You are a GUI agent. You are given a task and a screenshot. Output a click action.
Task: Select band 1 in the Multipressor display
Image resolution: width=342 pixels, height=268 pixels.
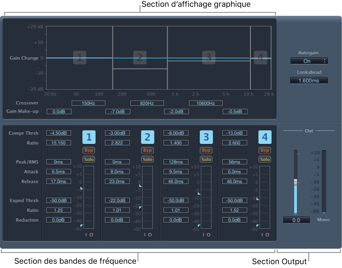click(x=80, y=58)
